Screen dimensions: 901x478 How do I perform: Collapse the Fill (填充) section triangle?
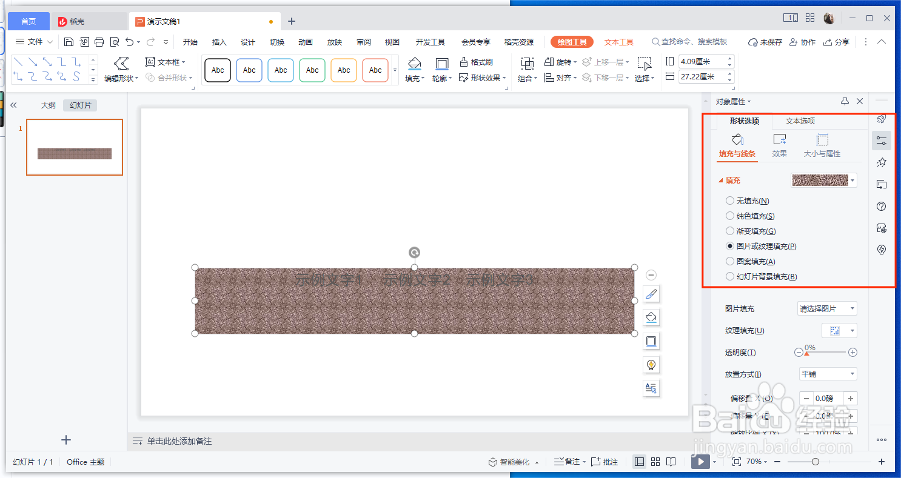pyautogui.click(x=720, y=181)
